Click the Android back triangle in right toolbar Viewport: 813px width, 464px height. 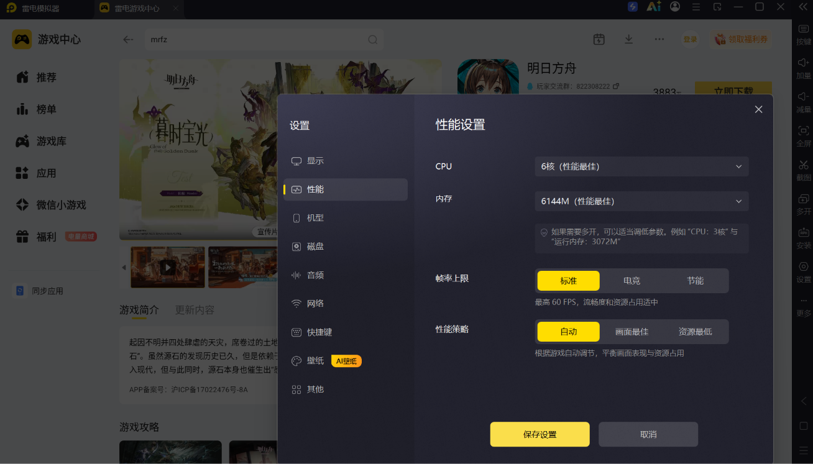coord(804,401)
